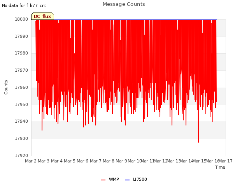Click the 17940 y-axis tick label
Image resolution: width=249 pixels, height=187 pixels.
click(21, 121)
